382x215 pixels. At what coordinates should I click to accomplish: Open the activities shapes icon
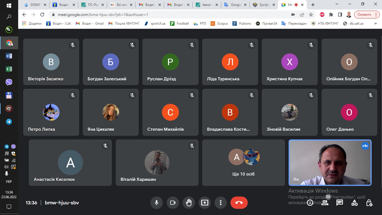coord(354,203)
